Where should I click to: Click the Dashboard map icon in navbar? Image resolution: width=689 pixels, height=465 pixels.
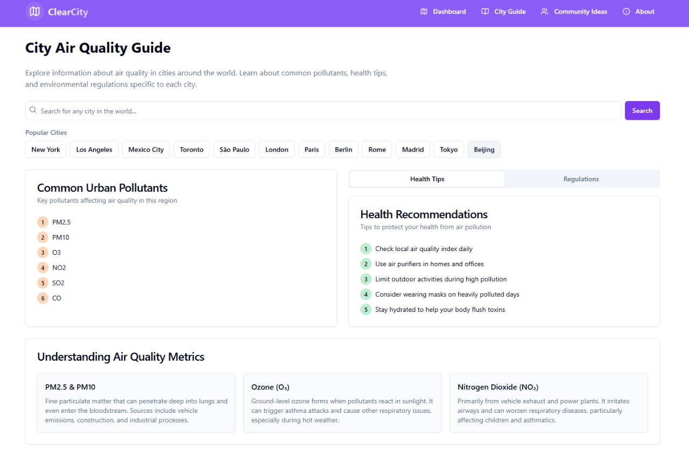[x=424, y=11]
